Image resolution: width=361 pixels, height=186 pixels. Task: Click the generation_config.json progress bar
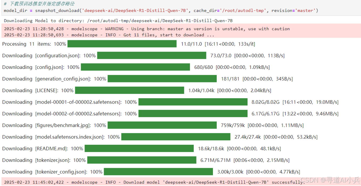[162, 79]
